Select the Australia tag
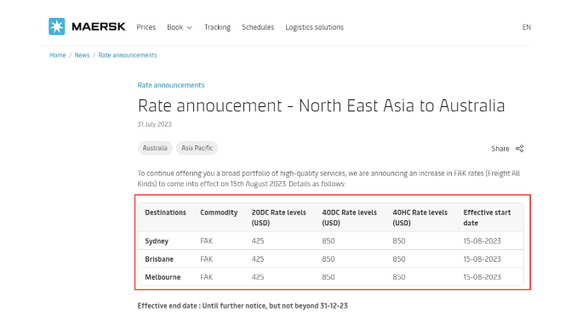Image resolution: width=571 pixels, height=323 pixels. [155, 148]
